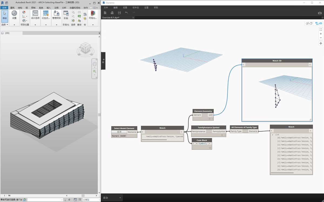Click the Element.Geometry node title
This screenshot has height=202, width=324.
[x=203, y=111]
